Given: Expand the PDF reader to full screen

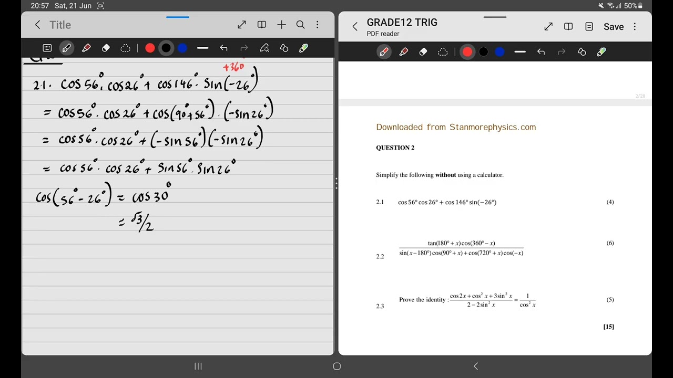Looking at the screenshot, I should [548, 27].
